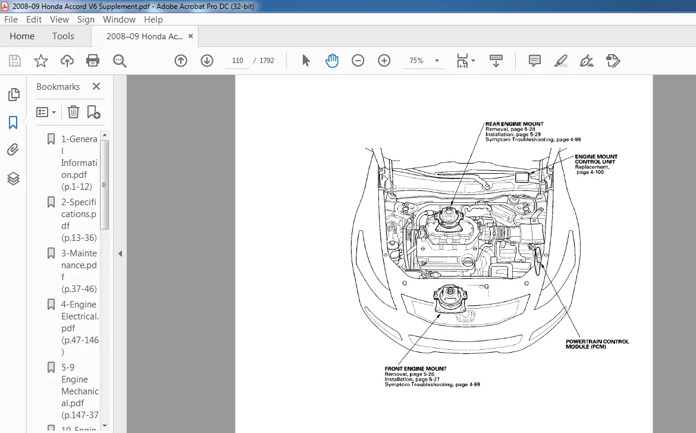Close the Bookmarks panel
The image size is (696, 433).
tap(96, 86)
